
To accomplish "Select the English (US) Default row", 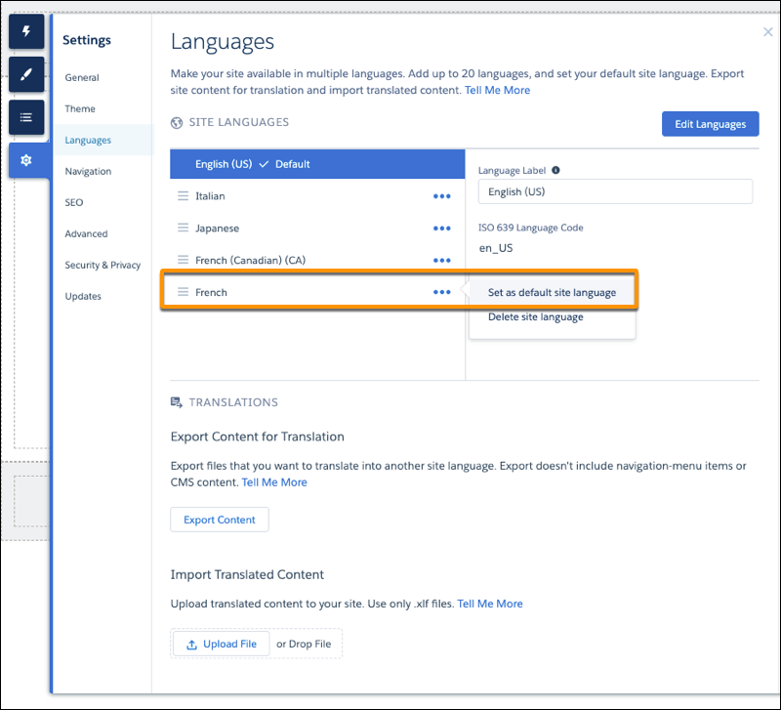I will [x=317, y=164].
